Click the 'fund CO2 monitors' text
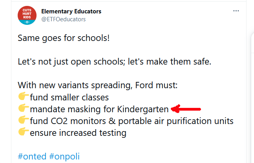The height and width of the screenshot is (163, 254). coord(68,121)
